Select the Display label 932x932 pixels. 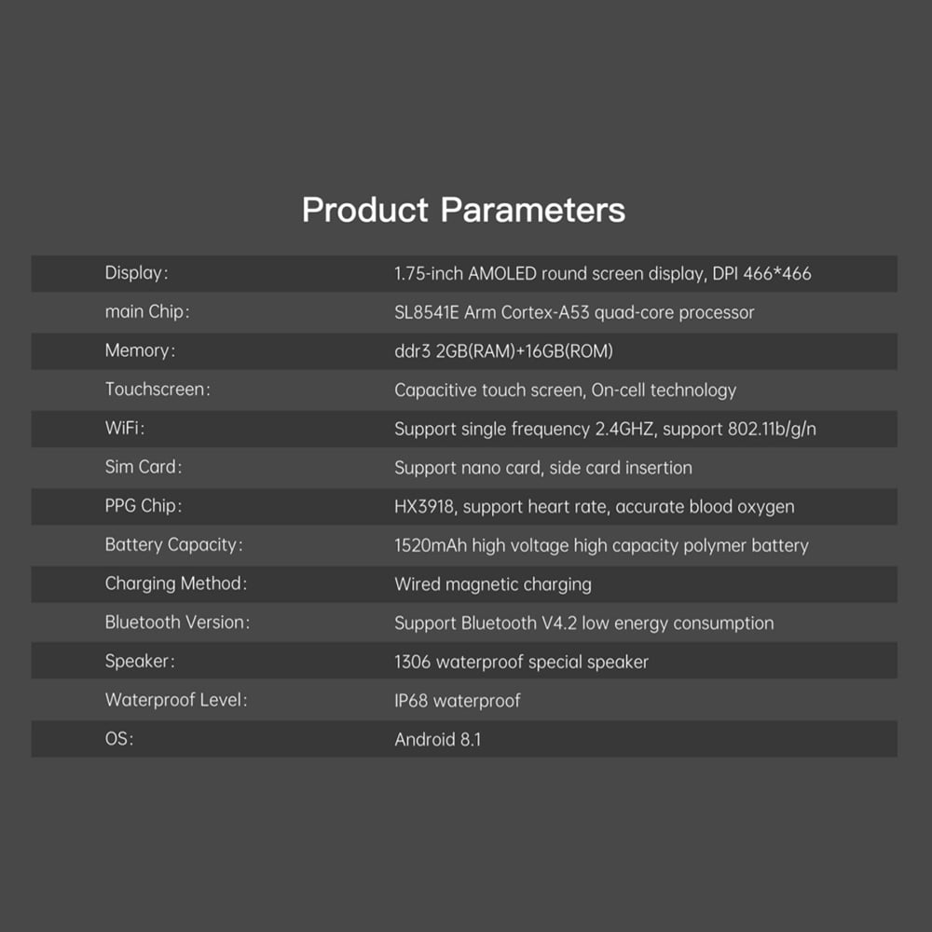(x=137, y=273)
